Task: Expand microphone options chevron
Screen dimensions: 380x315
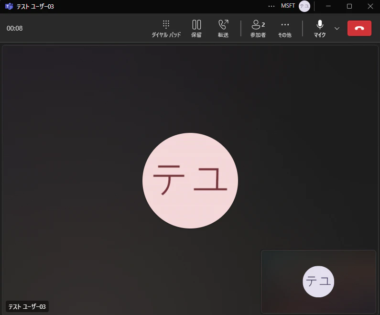Action: 337,28
